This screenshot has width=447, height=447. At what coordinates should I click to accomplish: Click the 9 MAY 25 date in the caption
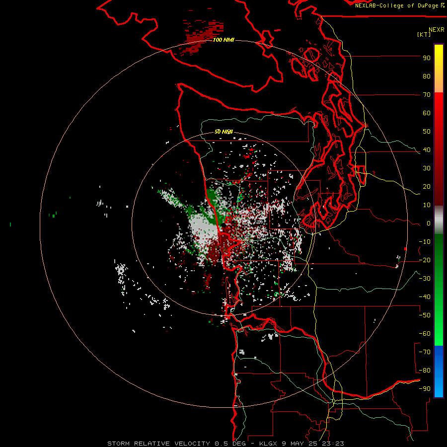(300, 444)
